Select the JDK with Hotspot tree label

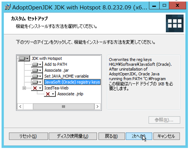pos(47,58)
